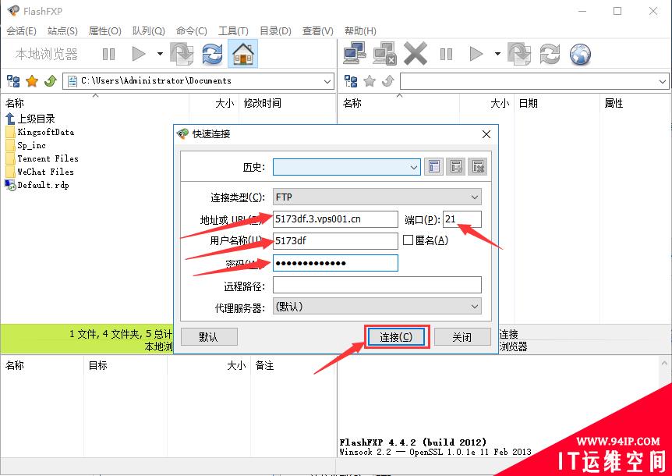Close the 快速连接 dialog with X
The image size is (672, 476).
point(486,134)
